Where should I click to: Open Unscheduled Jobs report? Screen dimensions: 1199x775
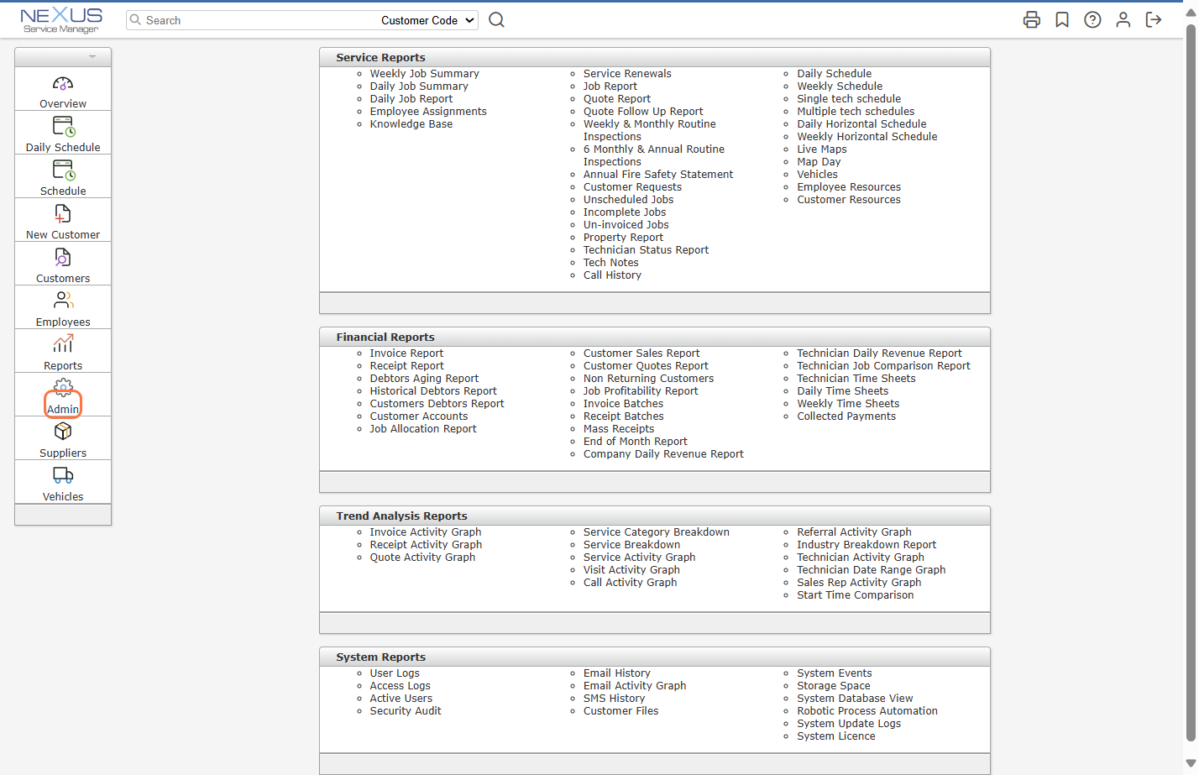(x=628, y=200)
